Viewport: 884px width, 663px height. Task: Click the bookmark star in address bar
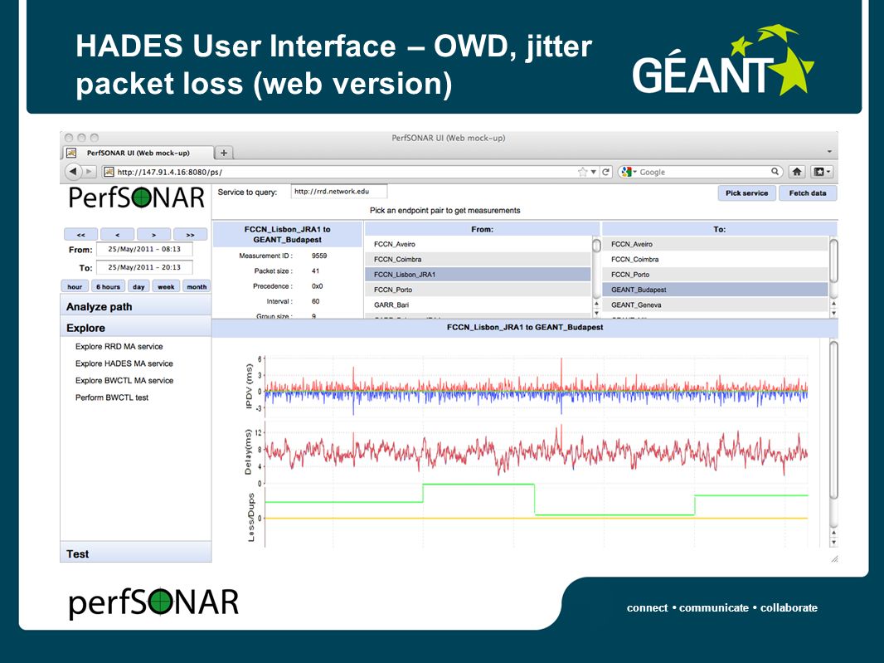coord(582,172)
